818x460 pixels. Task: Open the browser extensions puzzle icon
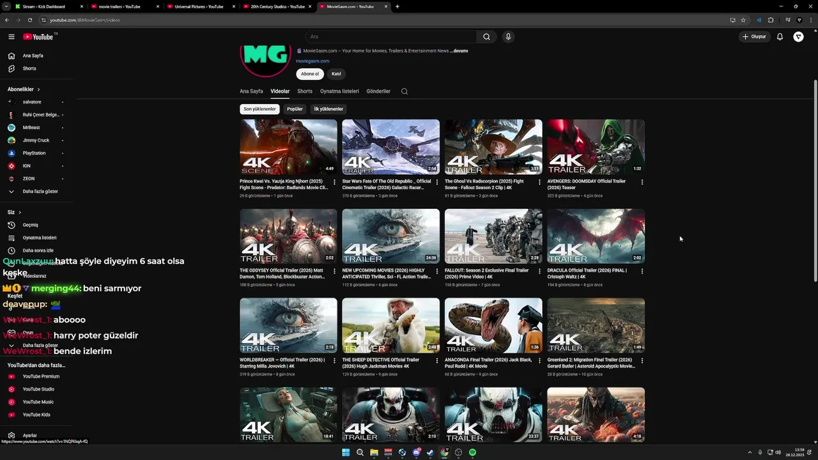[x=771, y=20]
